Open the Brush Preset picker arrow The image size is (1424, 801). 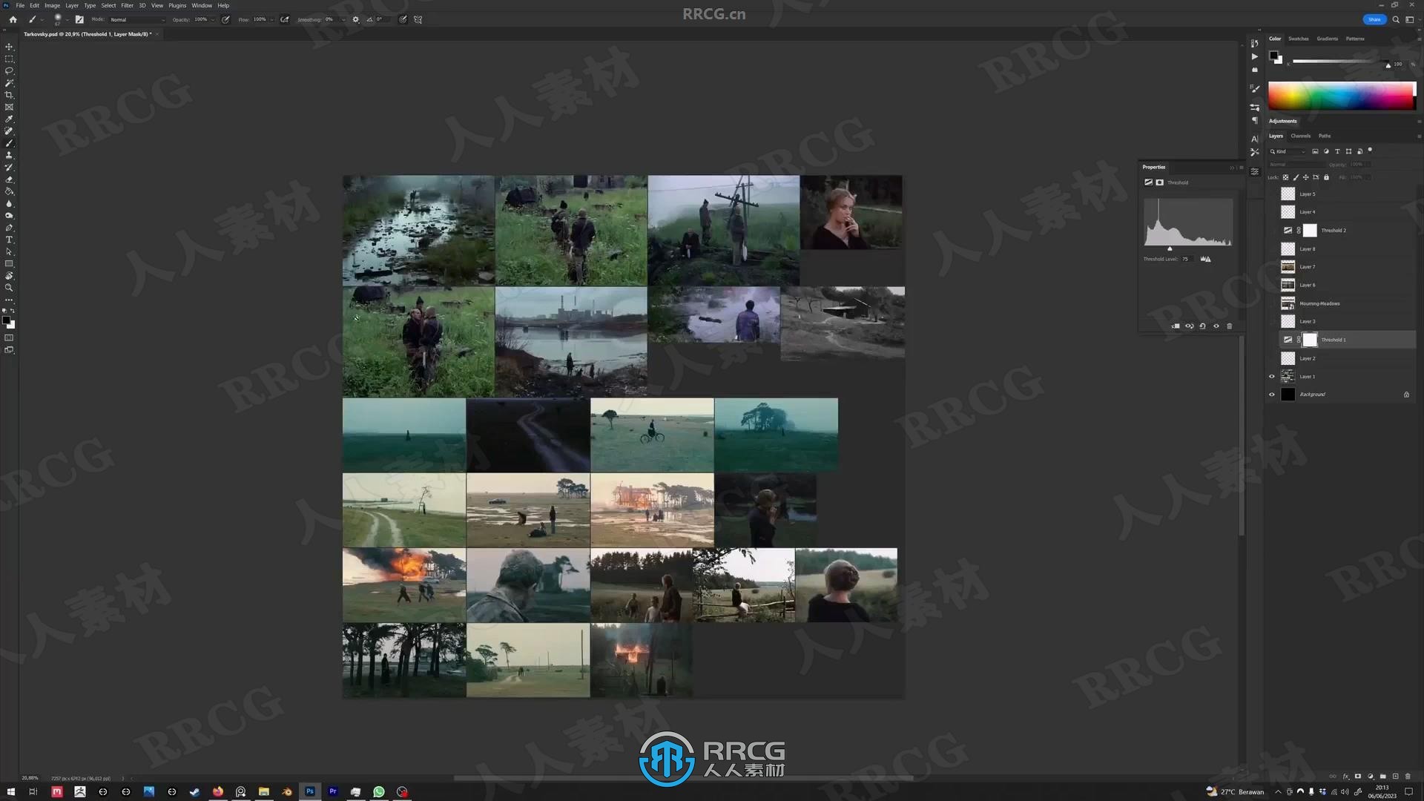point(67,20)
